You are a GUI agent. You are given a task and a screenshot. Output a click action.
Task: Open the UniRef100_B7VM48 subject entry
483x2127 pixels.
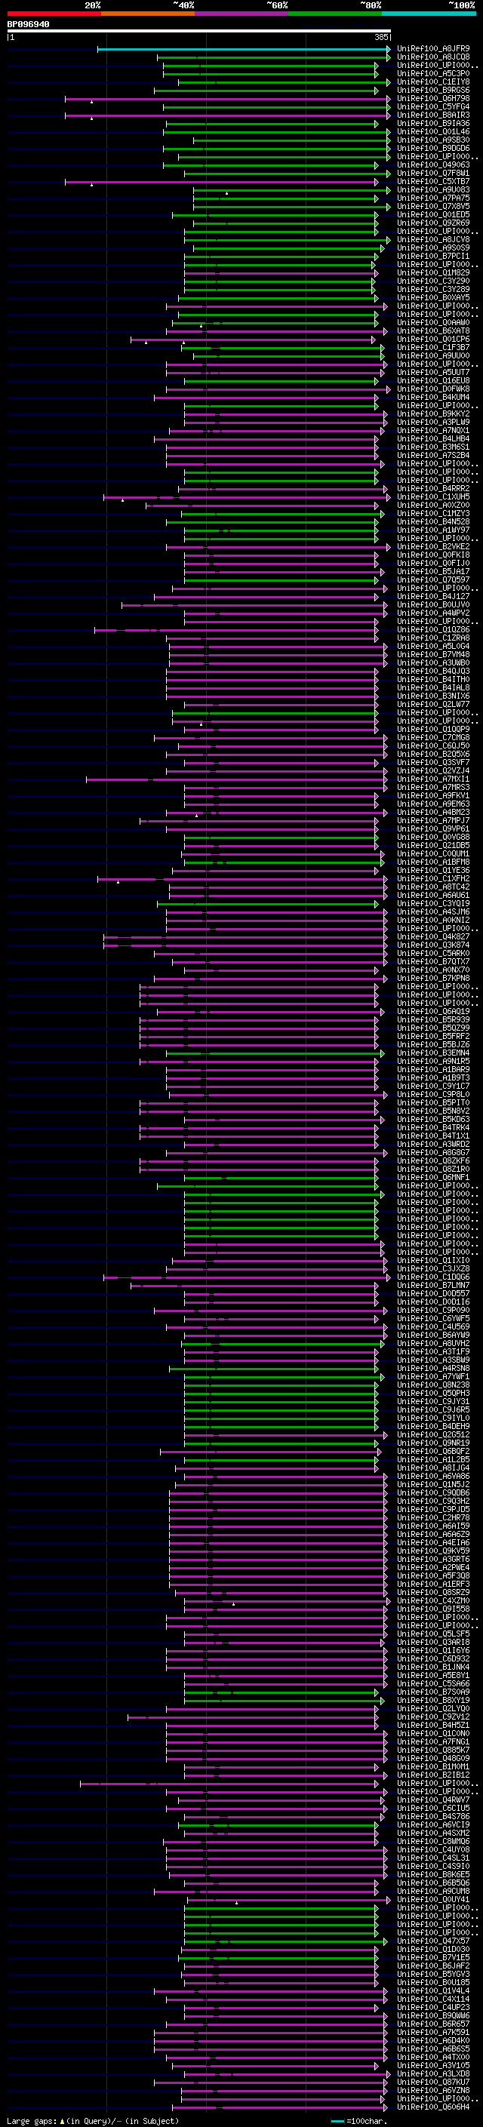(x=433, y=655)
